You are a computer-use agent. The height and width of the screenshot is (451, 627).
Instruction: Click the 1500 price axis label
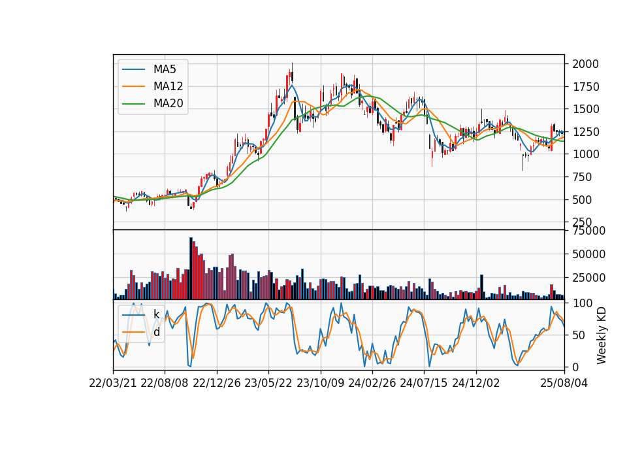[x=585, y=109]
